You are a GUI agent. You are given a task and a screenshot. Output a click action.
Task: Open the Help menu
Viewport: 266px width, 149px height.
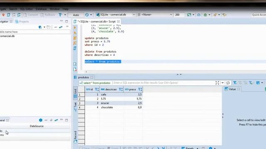[66, 9]
